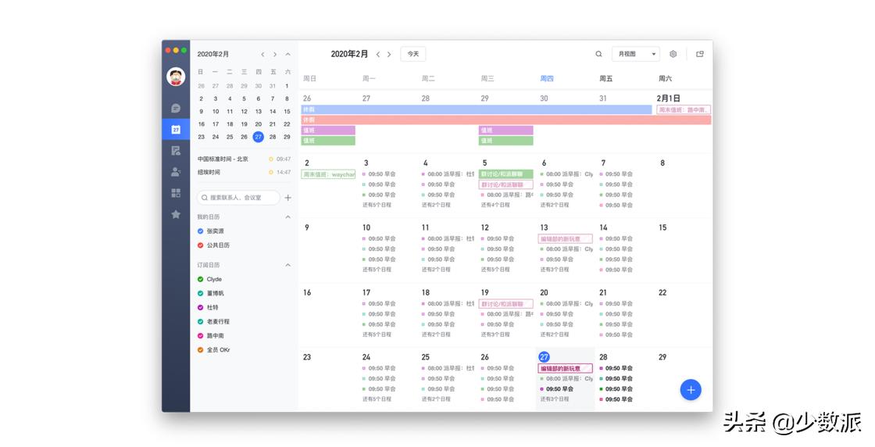The image size is (875, 447).
Task: Toggle 路中南 subscribed calendar checkbox
Action: pyautogui.click(x=200, y=336)
